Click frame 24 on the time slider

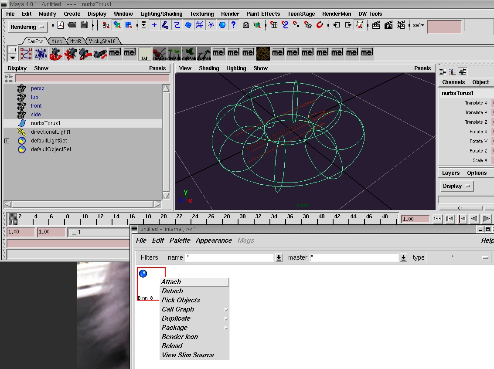(195, 216)
